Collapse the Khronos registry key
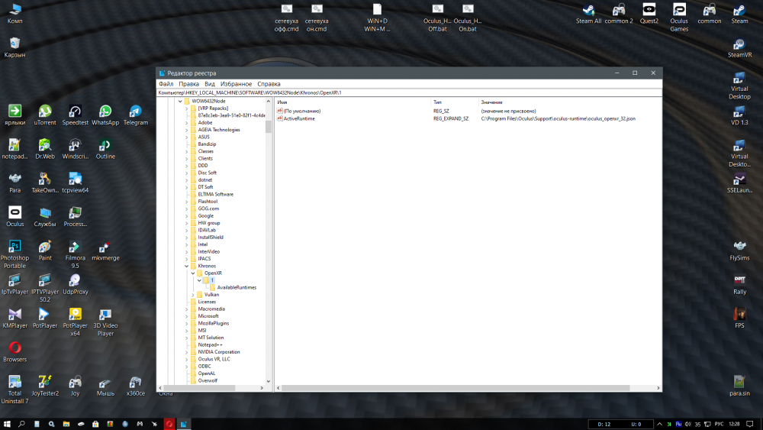Image resolution: width=763 pixels, height=430 pixels. coord(187,266)
